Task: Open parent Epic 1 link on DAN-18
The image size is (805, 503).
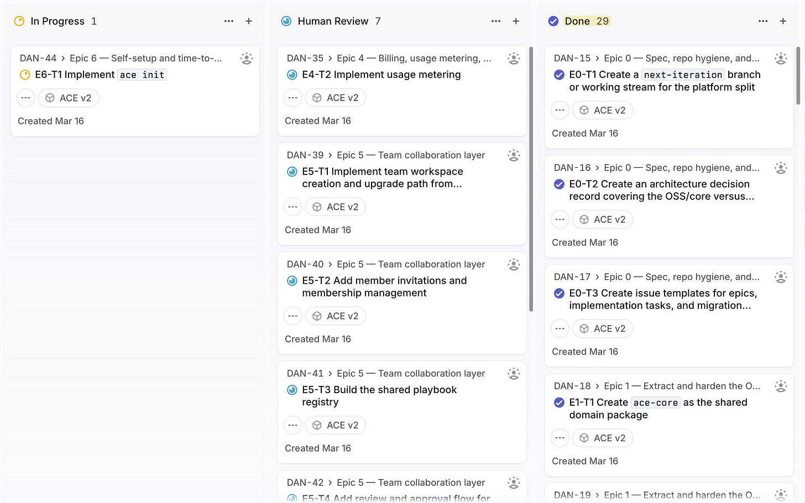Action: pyautogui.click(x=682, y=386)
